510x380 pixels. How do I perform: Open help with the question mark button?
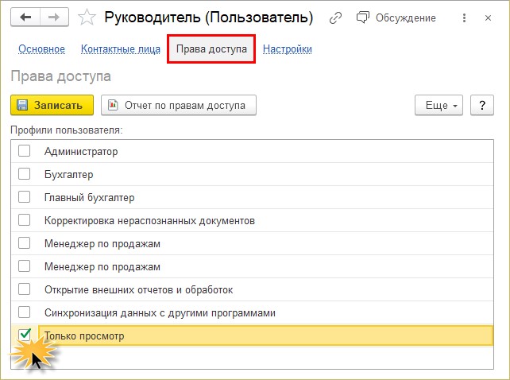click(482, 105)
